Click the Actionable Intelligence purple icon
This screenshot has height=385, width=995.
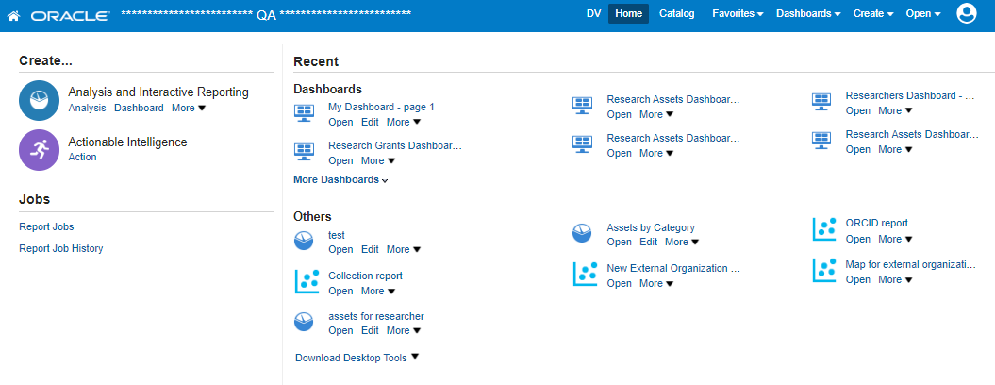39,149
